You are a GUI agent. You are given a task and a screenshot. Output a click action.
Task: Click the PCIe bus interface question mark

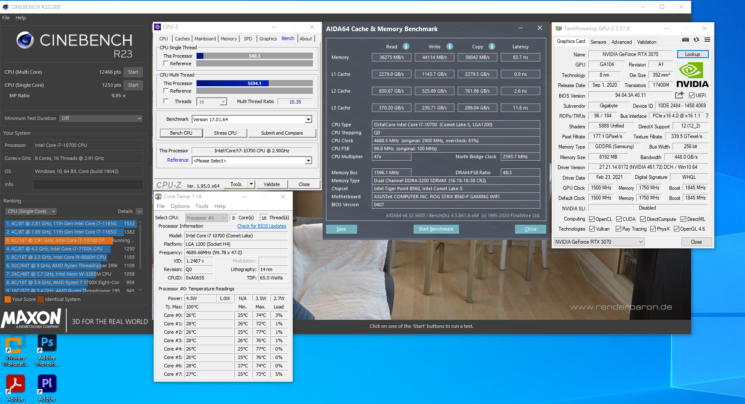point(707,116)
